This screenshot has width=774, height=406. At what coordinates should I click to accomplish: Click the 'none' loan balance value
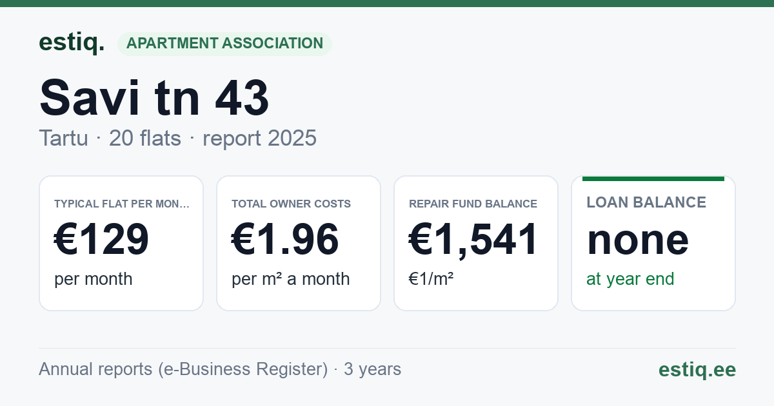pyautogui.click(x=638, y=240)
